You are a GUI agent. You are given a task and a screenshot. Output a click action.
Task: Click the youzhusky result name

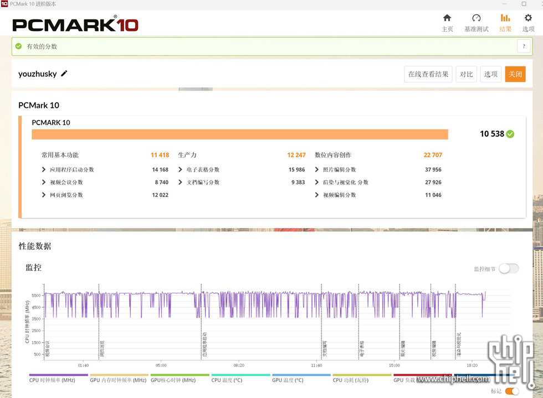pos(38,74)
